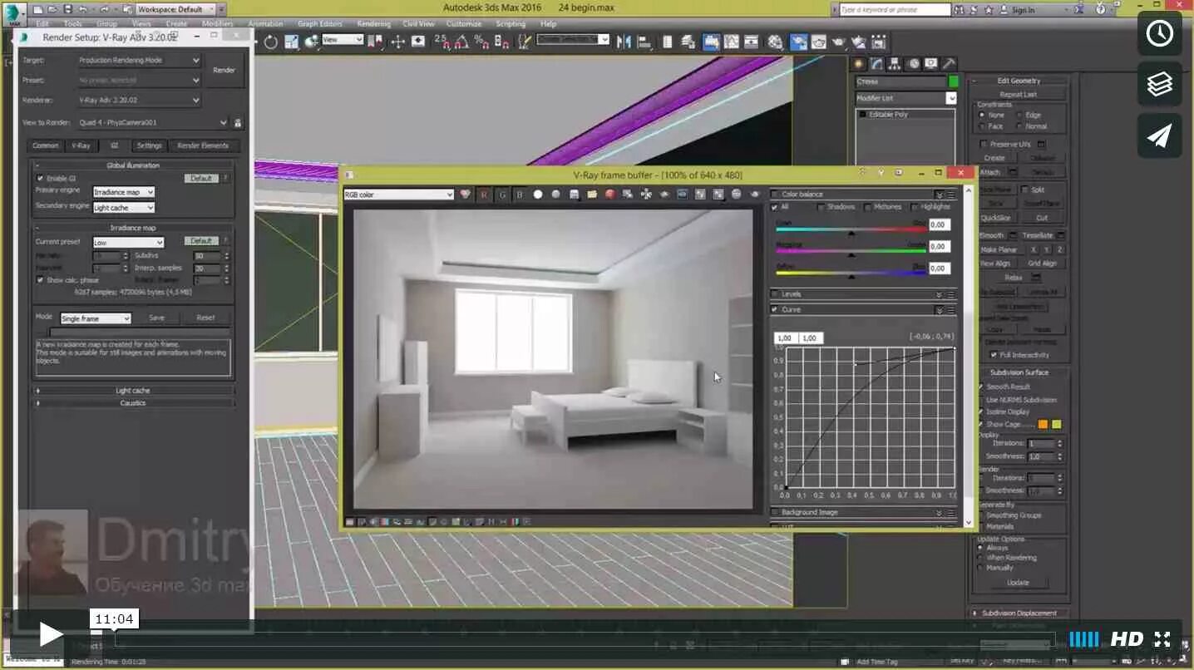Click the Mirror tool in main toolbar
The width and height of the screenshot is (1194, 670).
[624, 42]
